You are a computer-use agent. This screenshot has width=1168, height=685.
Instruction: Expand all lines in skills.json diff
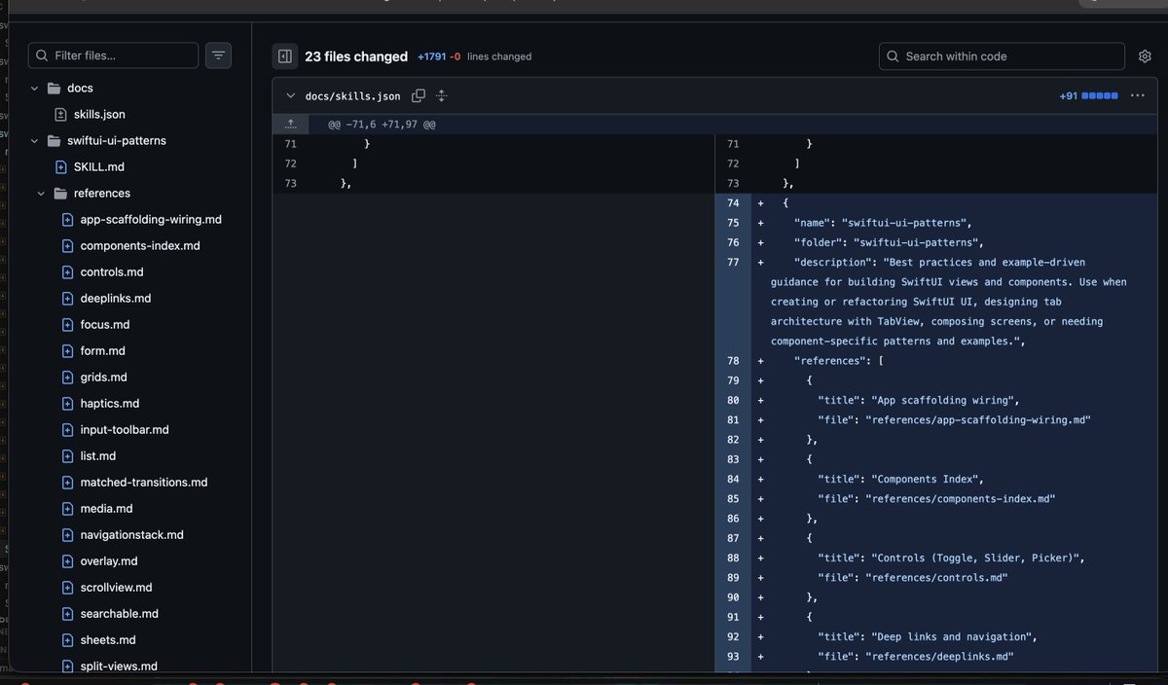coord(441,96)
